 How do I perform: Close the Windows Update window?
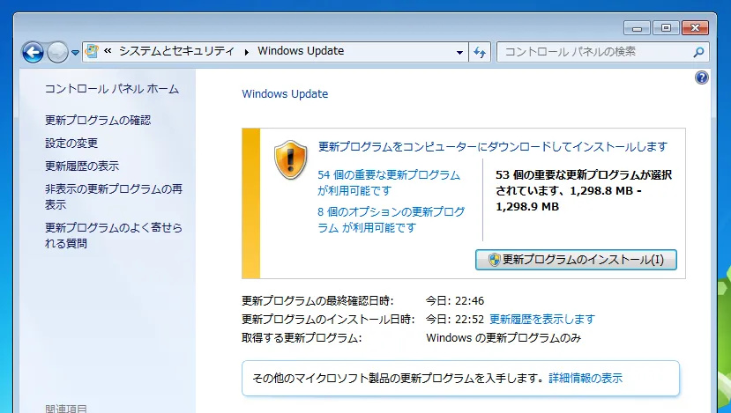click(x=695, y=28)
